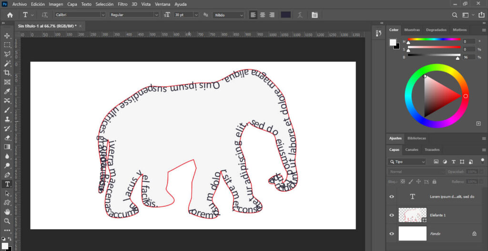488x251 pixels.
Task: Switch to the Degradados tab
Action: [x=437, y=30]
